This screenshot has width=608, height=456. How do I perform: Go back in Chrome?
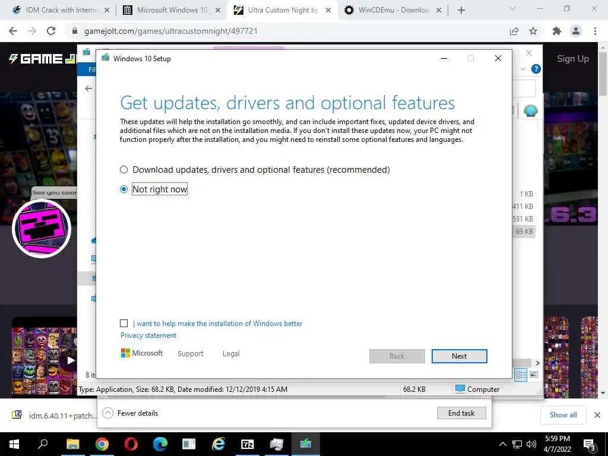[13, 31]
